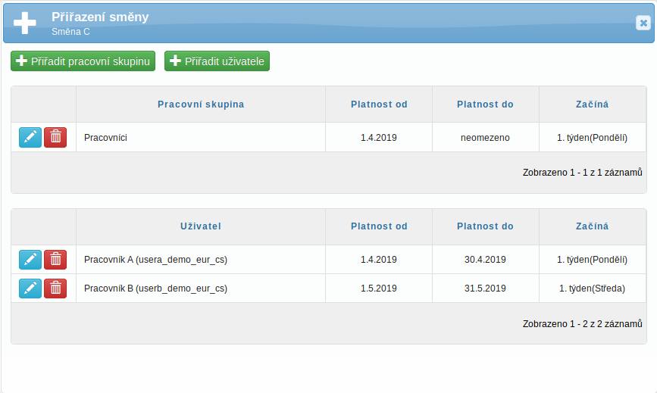Sort user table by Platnost do
The width and height of the screenshot is (657, 393).
point(485,226)
